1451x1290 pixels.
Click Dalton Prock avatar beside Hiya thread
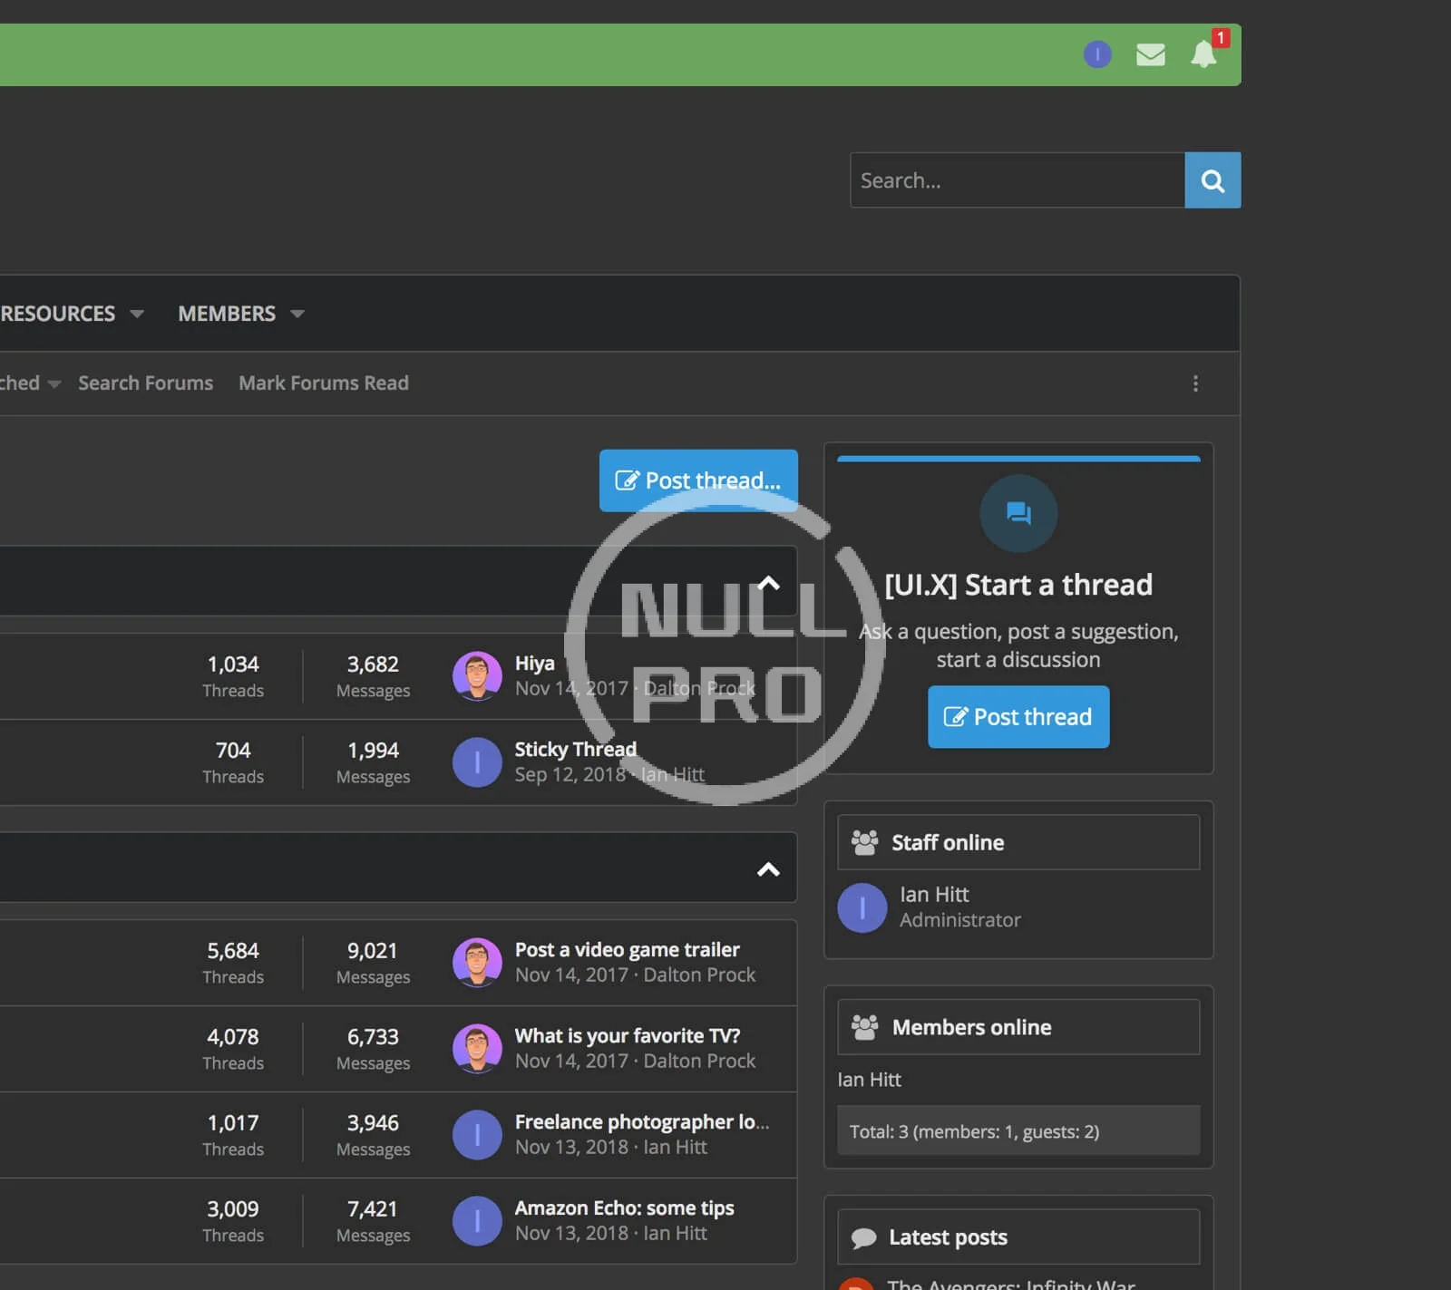pyautogui.click(x=477, y=676)
